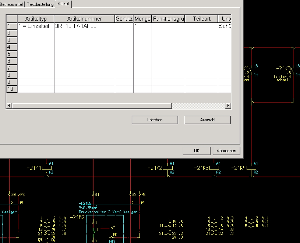
Task: Click the table's right scroll arrow
Action: (228, 106)
